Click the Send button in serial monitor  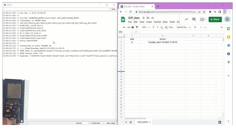113,9
